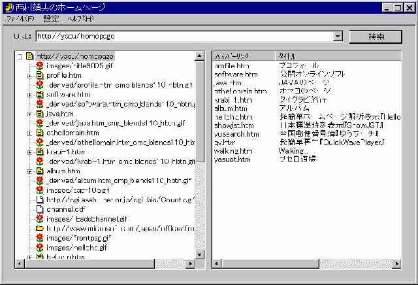This screenshot has width=418, height=285.
Task: Collapse the root http://yasu/homepage node
Action: 20,57
